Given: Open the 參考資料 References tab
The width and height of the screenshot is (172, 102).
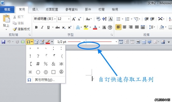Looking at the screenshot, I should point(71,10).
